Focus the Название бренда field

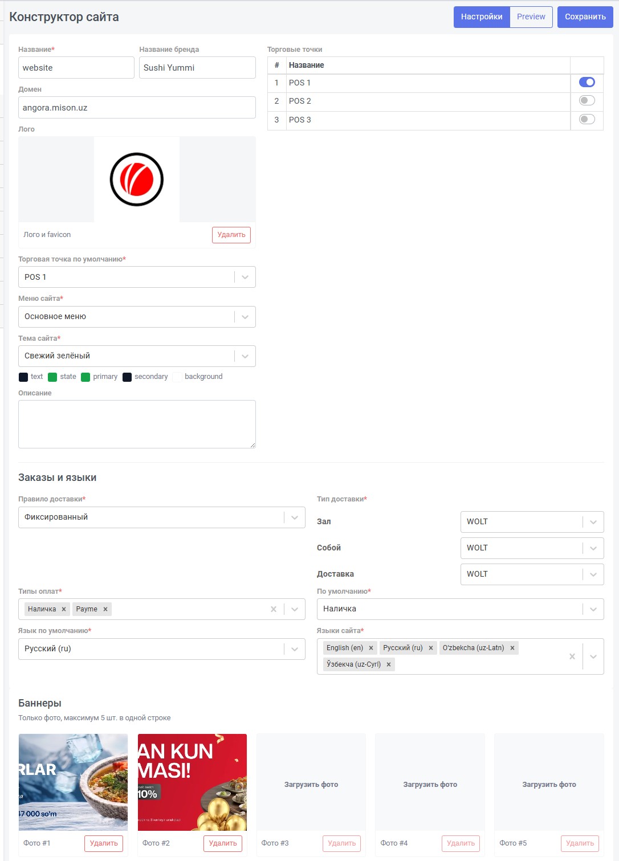(197, 68)
